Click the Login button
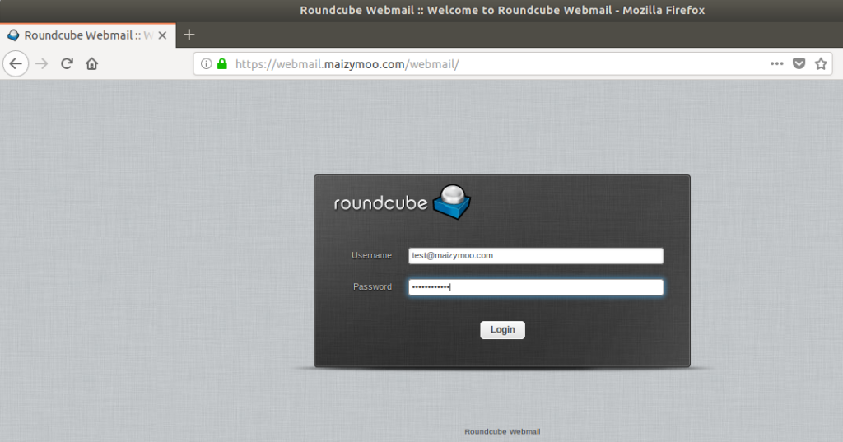This screenshot has height=442, width=843. pos(502,329)
